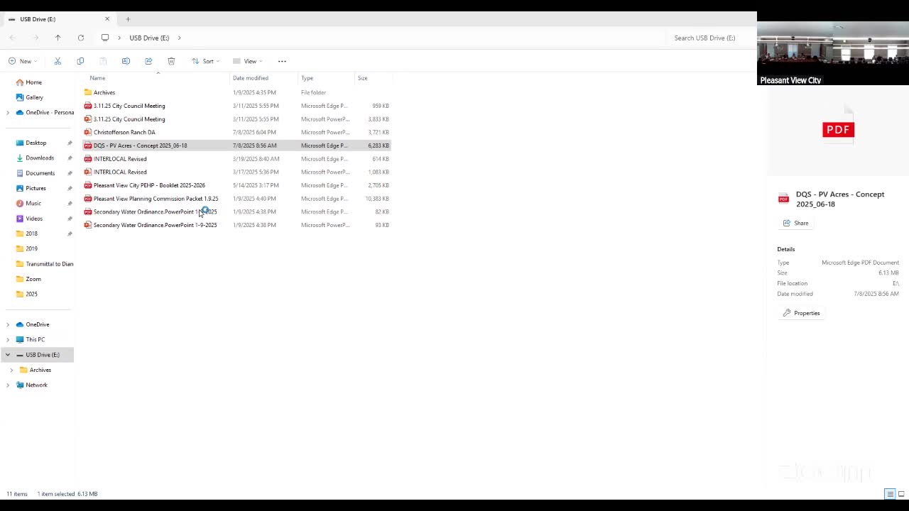909x511 pixels.
Task: Unpin Desktop using its pin icon
Action: coord(70,143)
